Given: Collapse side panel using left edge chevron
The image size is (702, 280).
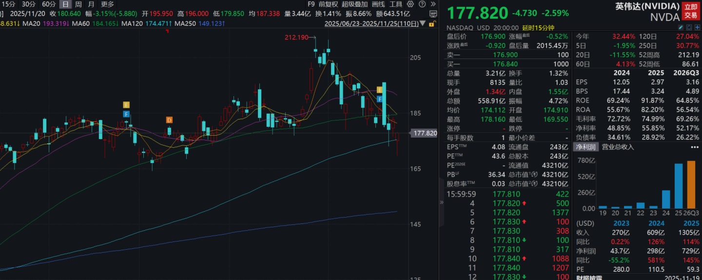Looking at the screenshot, I should tap(442, 202).
